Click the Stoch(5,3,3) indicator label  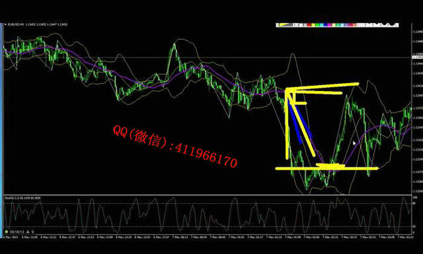click(x=12, y=197)
